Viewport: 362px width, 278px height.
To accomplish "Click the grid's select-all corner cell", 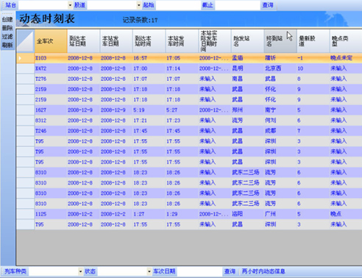I will pyautogui.click(x=26, y=41).
